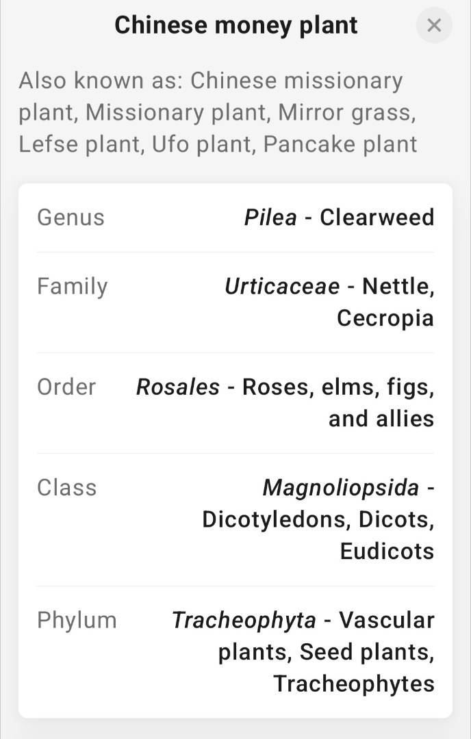The height and width of the screenshot is (739, 471).
Task: Tap the Eudicots text in Class row
Action: coord(387,551)
